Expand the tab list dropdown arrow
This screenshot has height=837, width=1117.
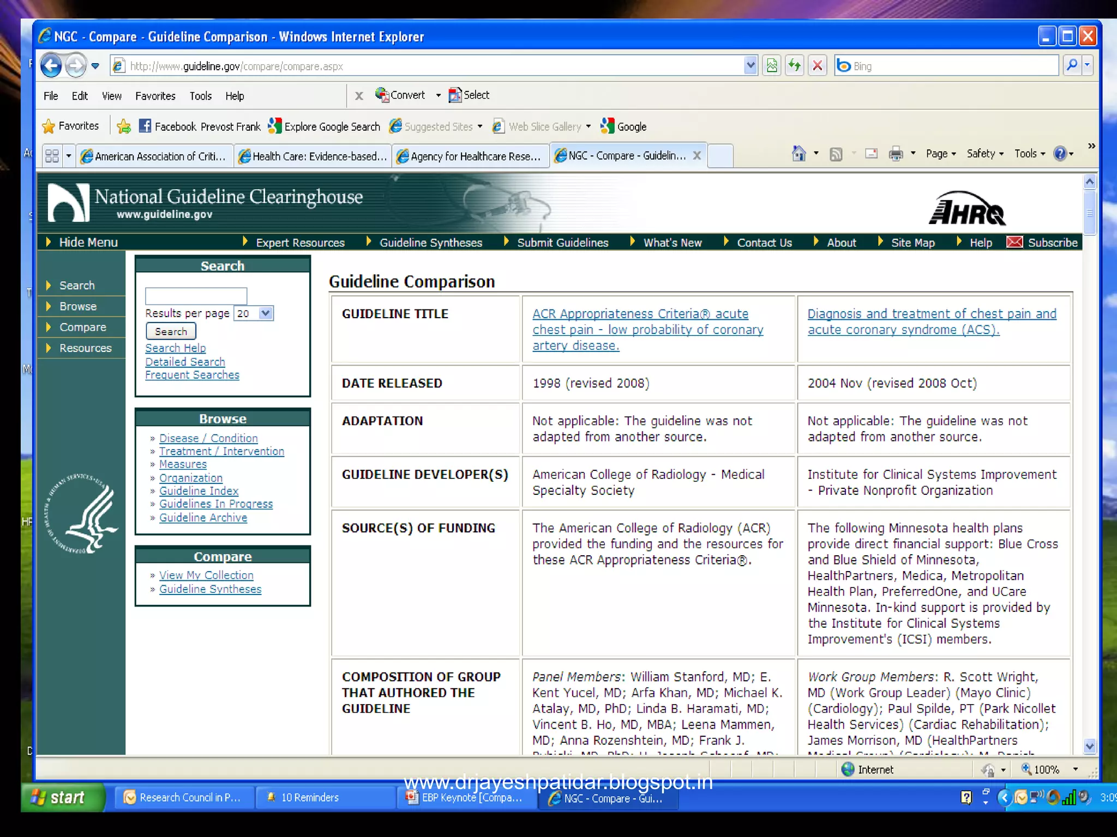click(69, 156)
